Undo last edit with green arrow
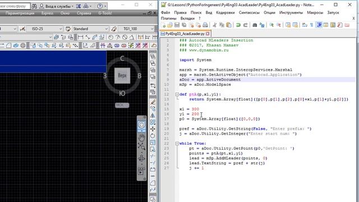The height and width of the screenshot is (202, 359). click(238, 25)
